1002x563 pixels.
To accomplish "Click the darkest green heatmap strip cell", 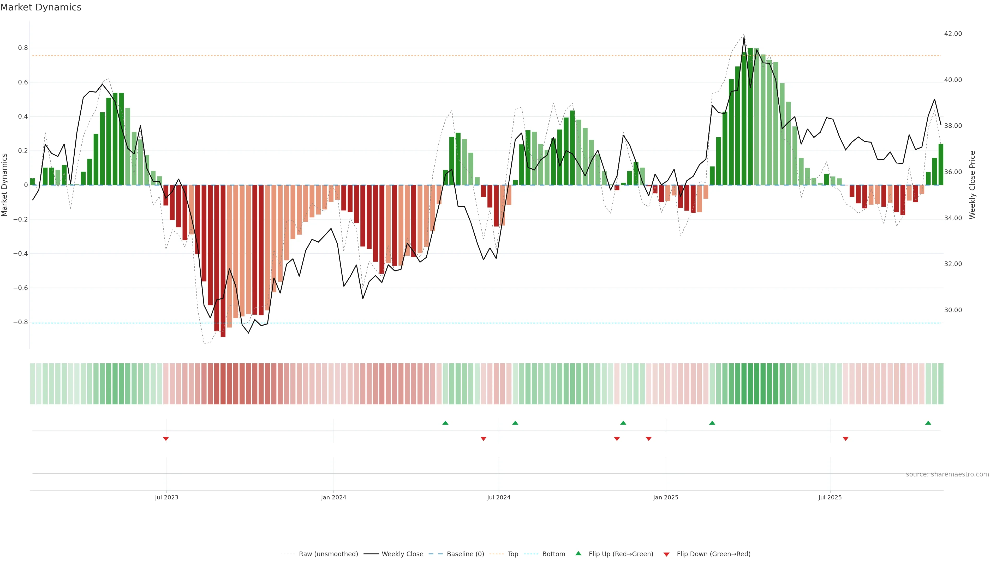I will coord(750,384).
